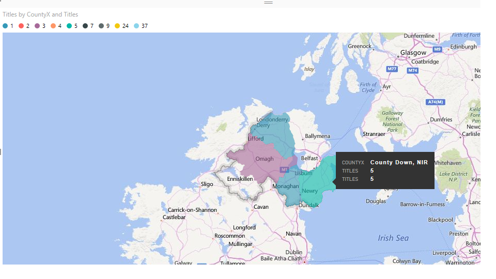Click the Stranraer town label

pyautogui.click(x=374, y=134)
